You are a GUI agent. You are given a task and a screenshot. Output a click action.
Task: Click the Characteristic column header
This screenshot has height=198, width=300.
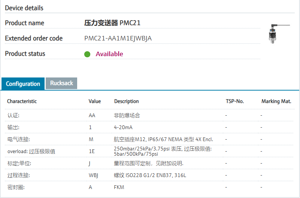(22, 101)
